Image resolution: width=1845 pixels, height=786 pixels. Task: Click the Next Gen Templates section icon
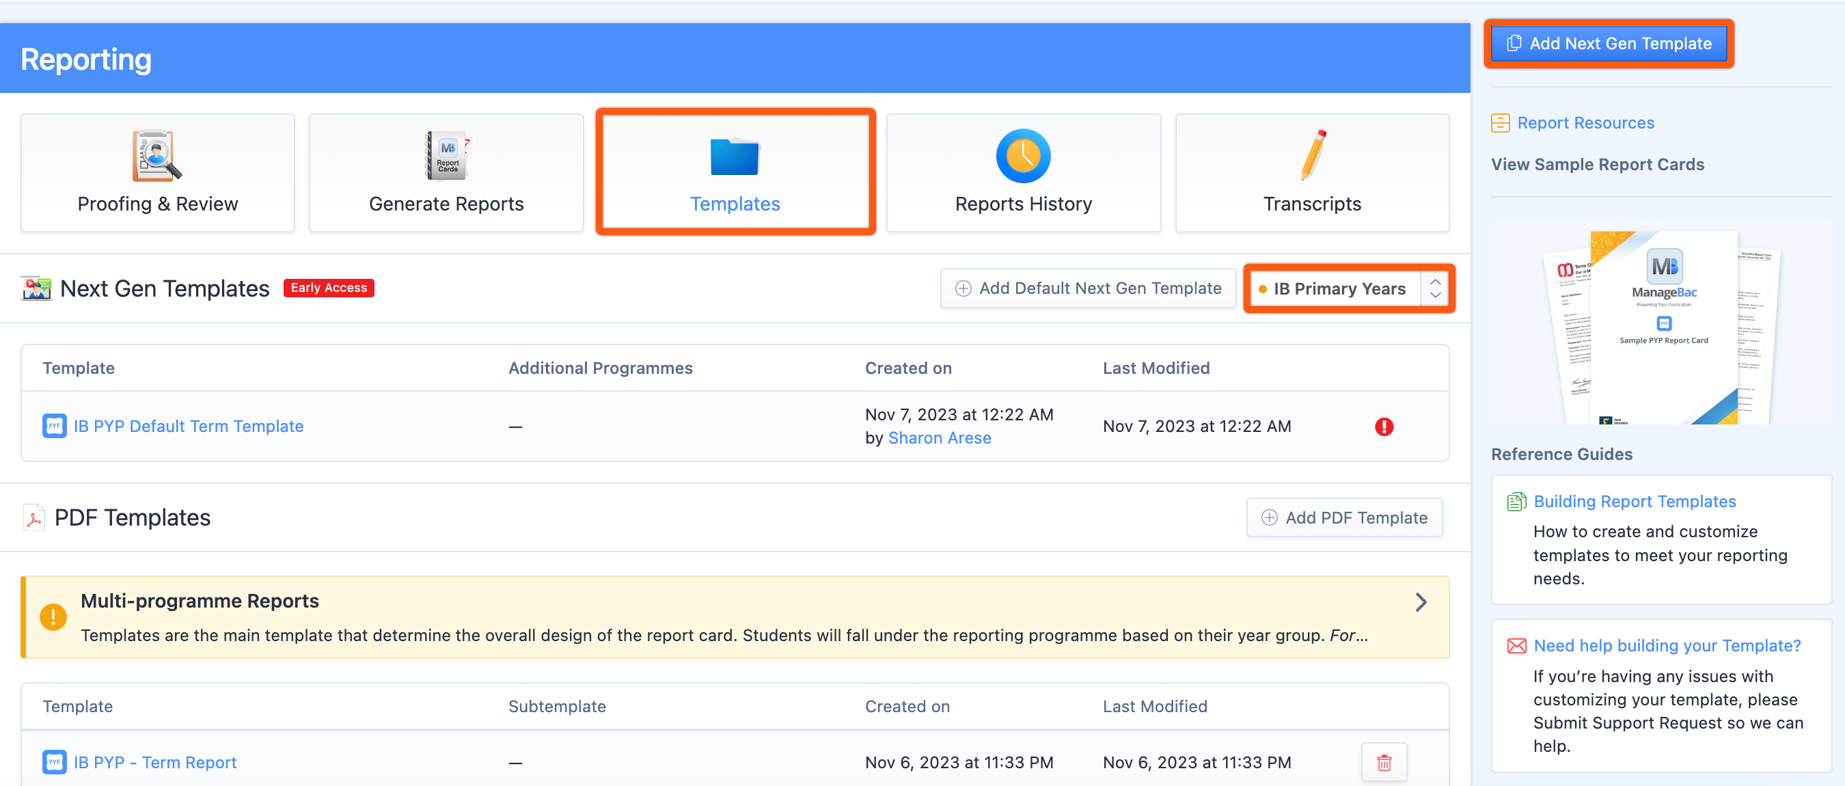pyautogui.click(x=36, y=288)
